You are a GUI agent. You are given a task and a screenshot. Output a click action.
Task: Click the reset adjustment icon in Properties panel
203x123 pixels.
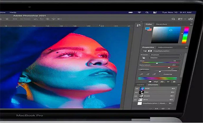pos(162,82)
